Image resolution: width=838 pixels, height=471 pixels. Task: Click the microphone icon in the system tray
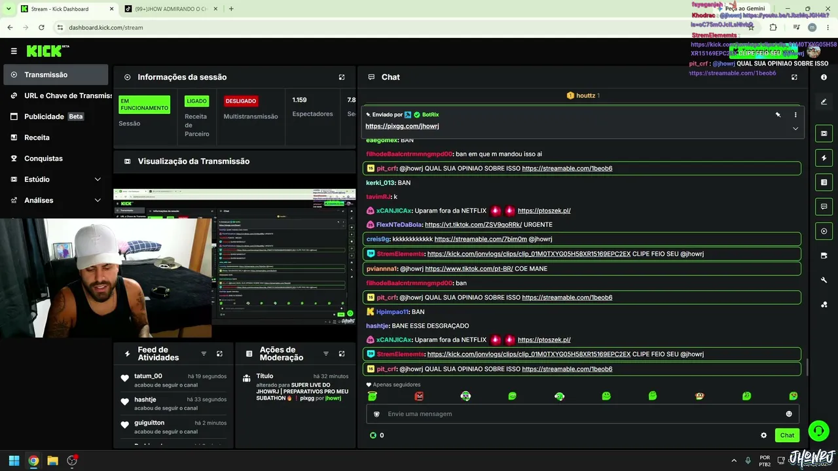748,461
